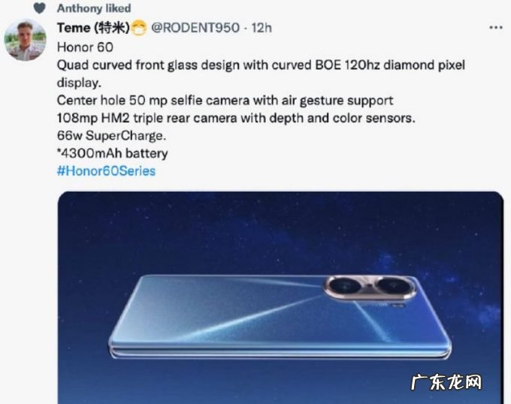Click the 广东龙网 watermark on image
Image resolution: width=511 pixels, height=404 pixels.
click(446, 382)
